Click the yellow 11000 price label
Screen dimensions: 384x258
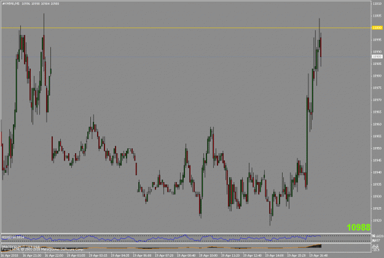pos(377,28)
